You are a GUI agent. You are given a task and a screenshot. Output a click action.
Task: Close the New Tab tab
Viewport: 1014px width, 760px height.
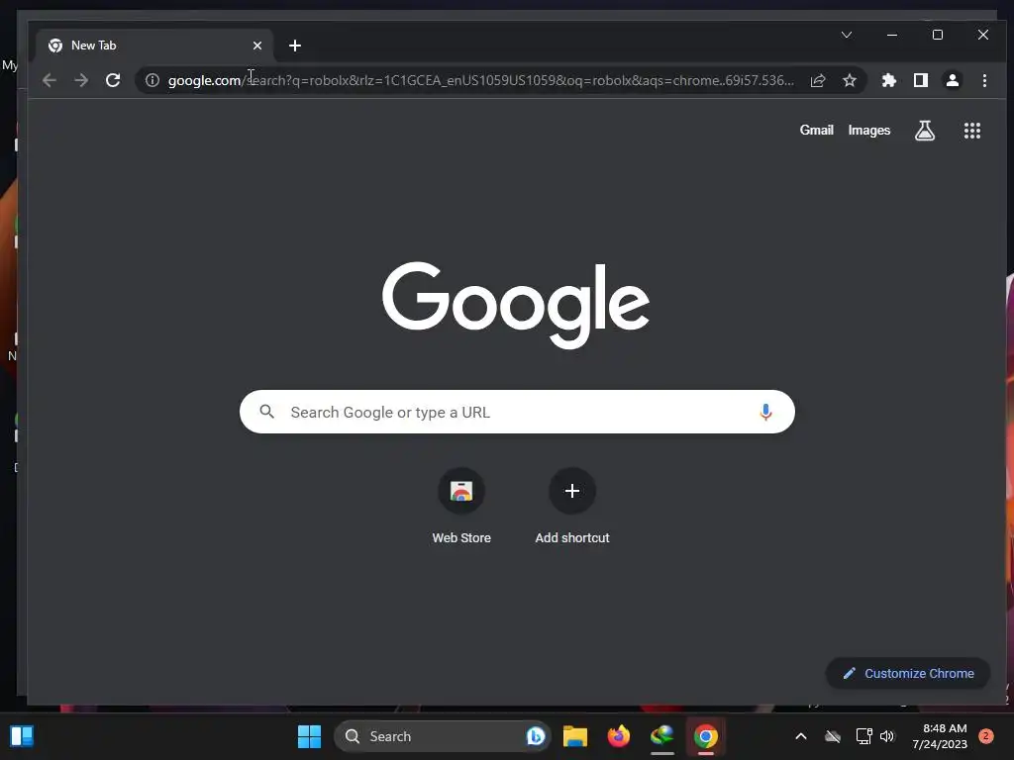click(257, 46)
